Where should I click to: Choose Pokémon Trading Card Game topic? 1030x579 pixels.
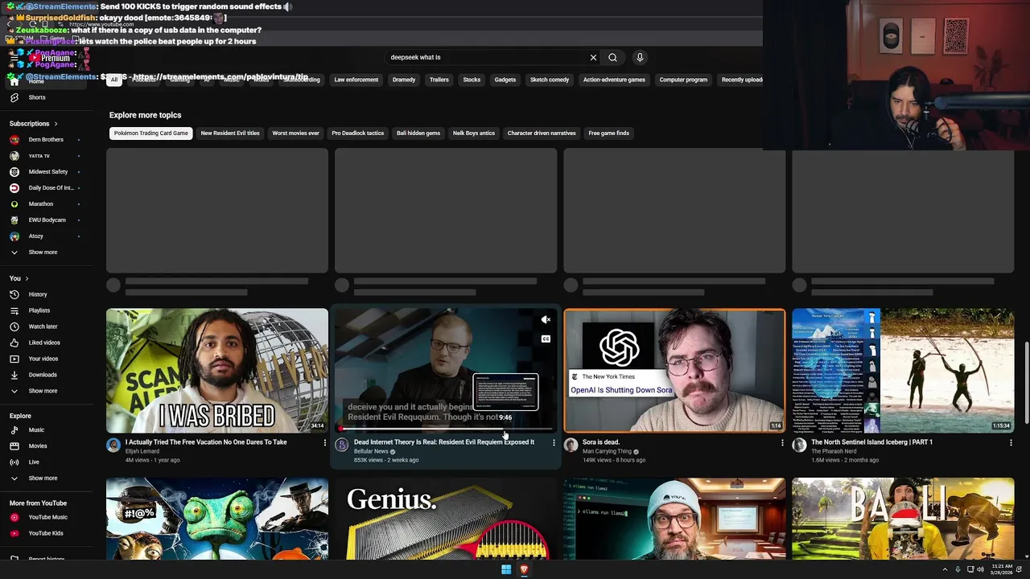(151, 133)
